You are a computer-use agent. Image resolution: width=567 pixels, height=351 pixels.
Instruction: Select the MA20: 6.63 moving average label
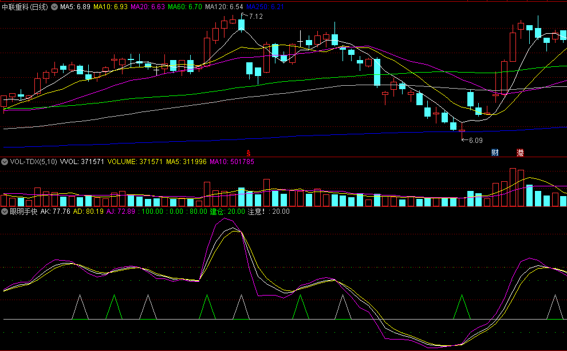[x=148, y=7]
